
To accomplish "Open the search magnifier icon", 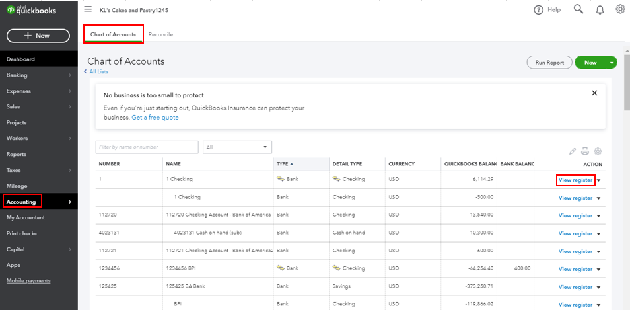I will pos(578,9).
